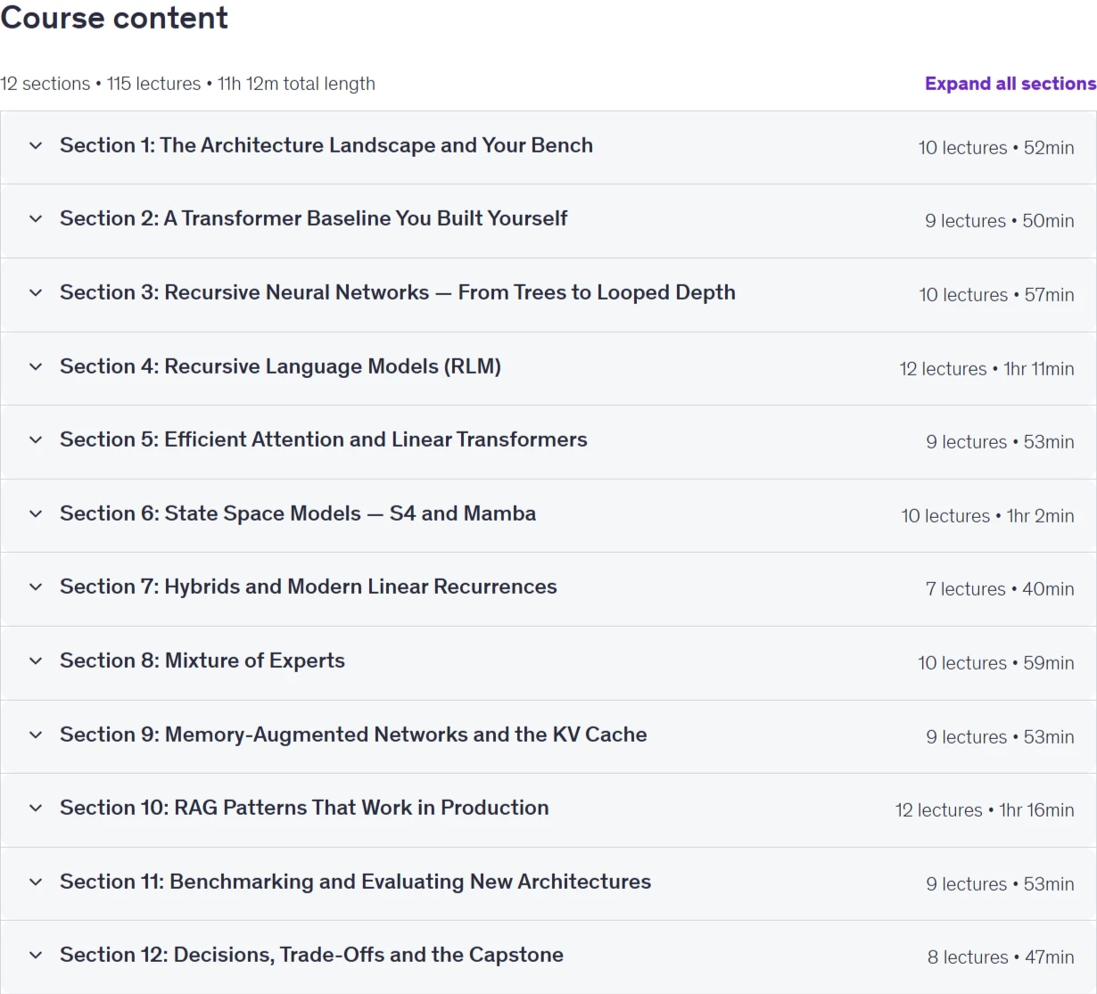
Task: Click the 'Course content' heading
Action: pyautogui.click(x=114, y=18)
